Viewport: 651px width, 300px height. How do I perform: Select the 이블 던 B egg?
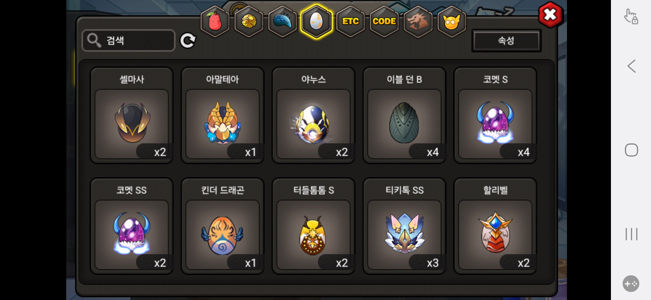404,115
